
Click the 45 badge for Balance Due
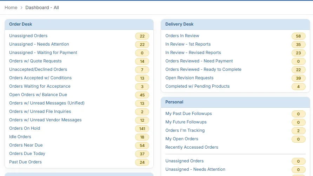click(142, 95)
